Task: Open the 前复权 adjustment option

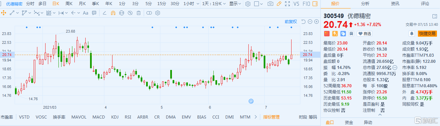Action: (291, 22)
